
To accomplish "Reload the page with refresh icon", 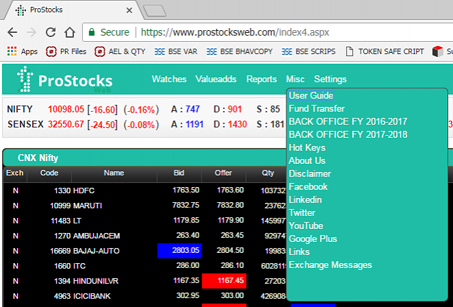I will tap(51, 32).
